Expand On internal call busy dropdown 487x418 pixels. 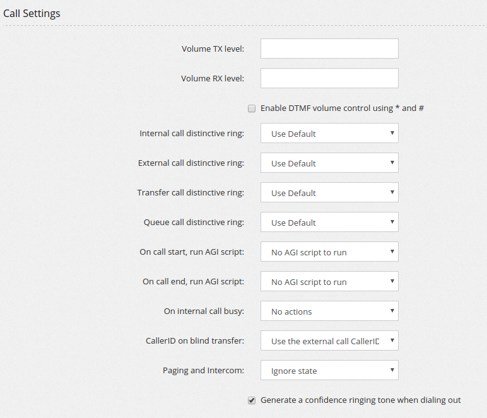(329, 311)
